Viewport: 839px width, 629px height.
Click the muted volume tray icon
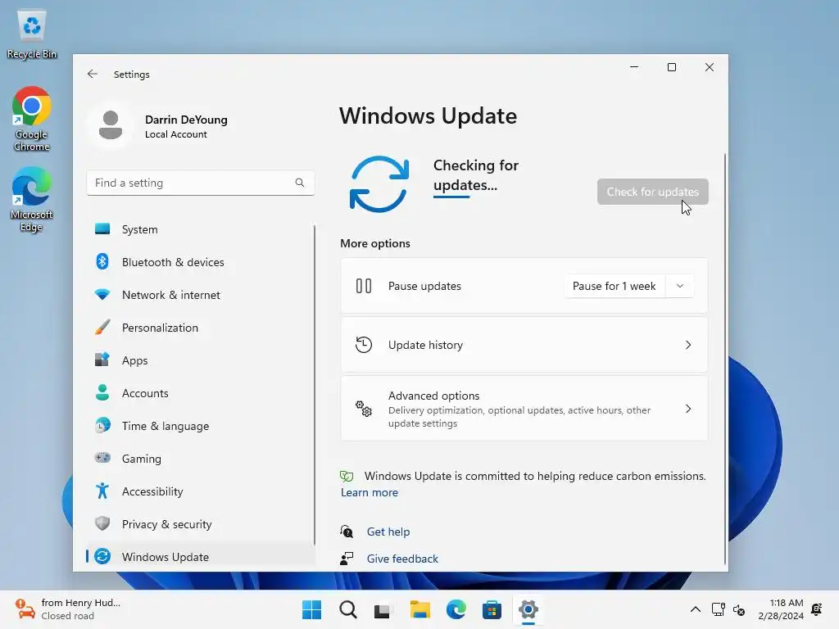tap(739, 609)
